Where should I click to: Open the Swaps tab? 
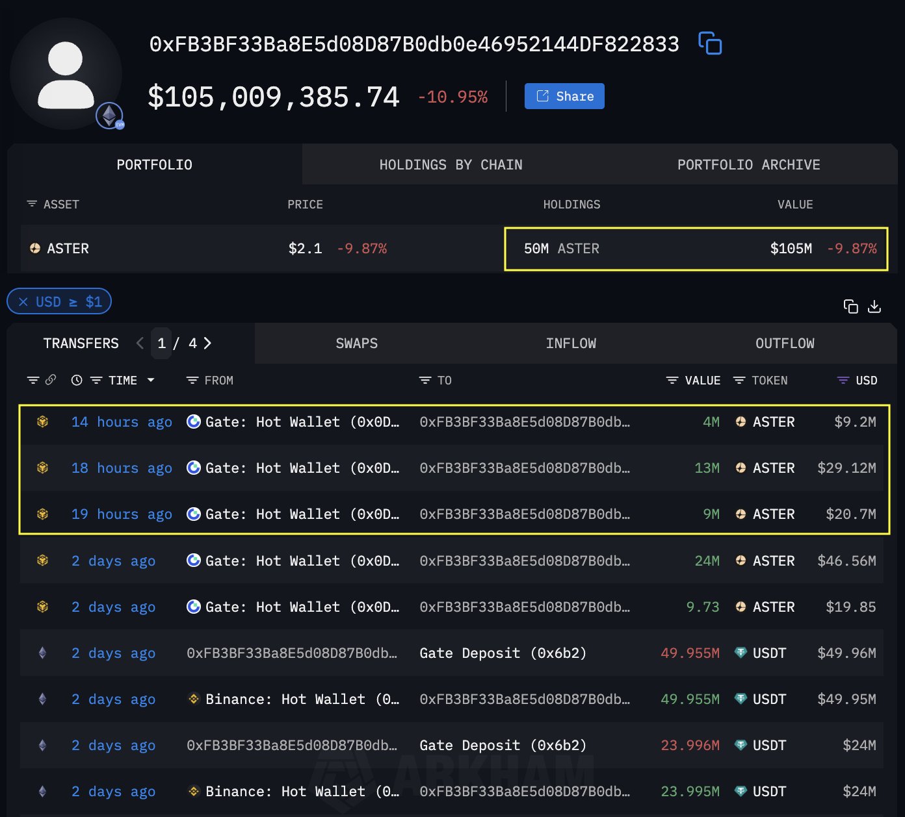[x=356, y=344]
